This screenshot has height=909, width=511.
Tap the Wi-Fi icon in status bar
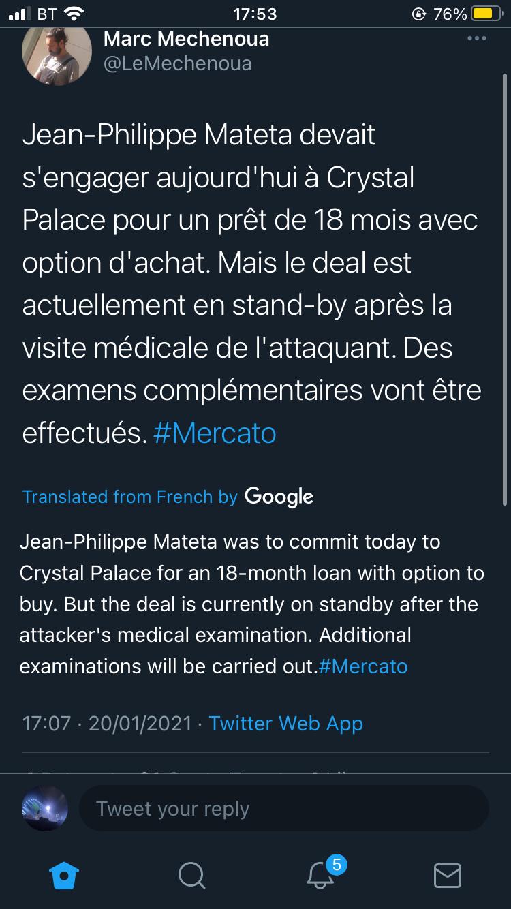(x=73, y=14)
